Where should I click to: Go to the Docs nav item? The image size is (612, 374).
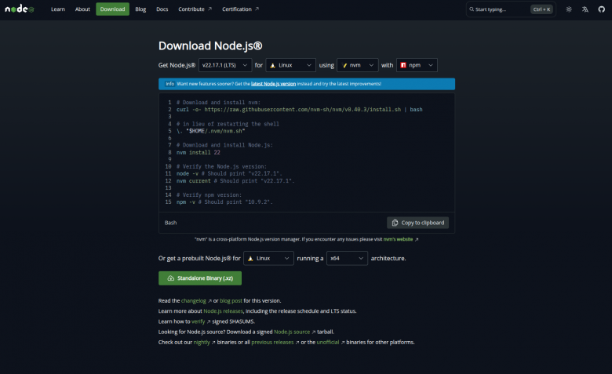[x=162, y=9]
